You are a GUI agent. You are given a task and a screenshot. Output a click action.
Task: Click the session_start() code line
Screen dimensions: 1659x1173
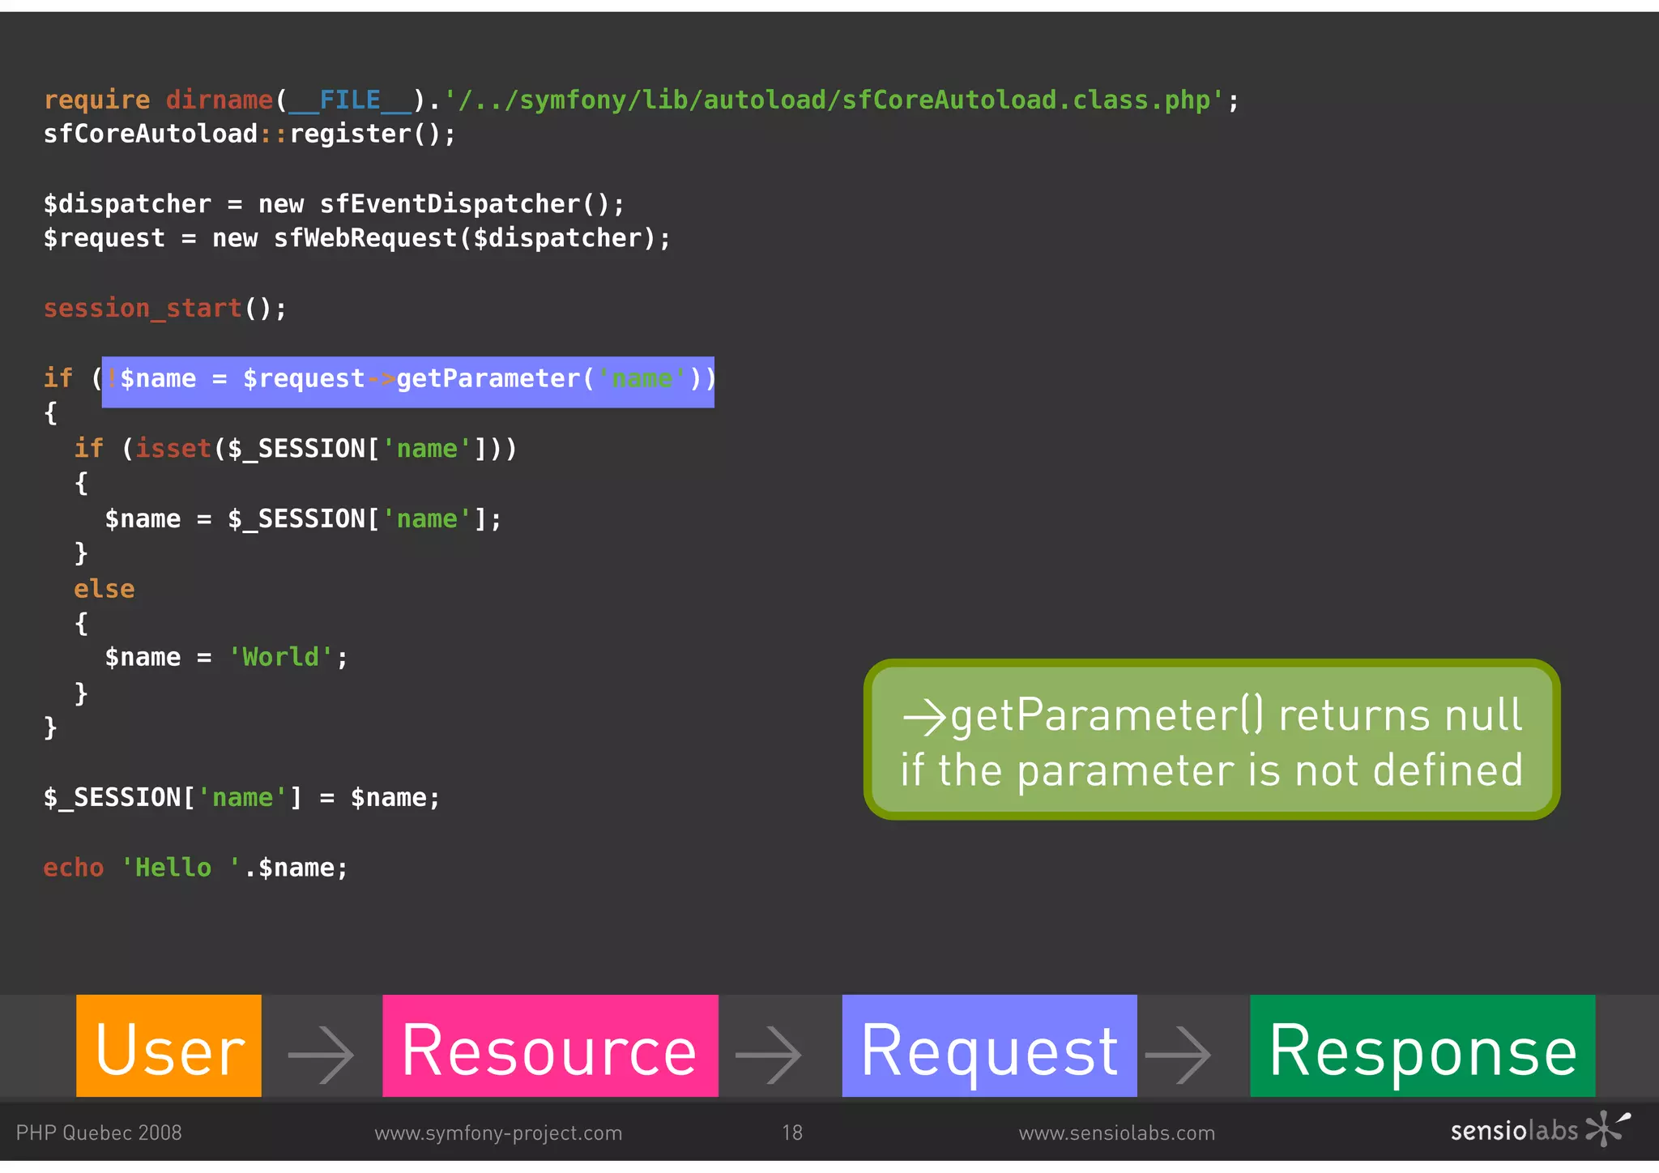pos(164,309)
